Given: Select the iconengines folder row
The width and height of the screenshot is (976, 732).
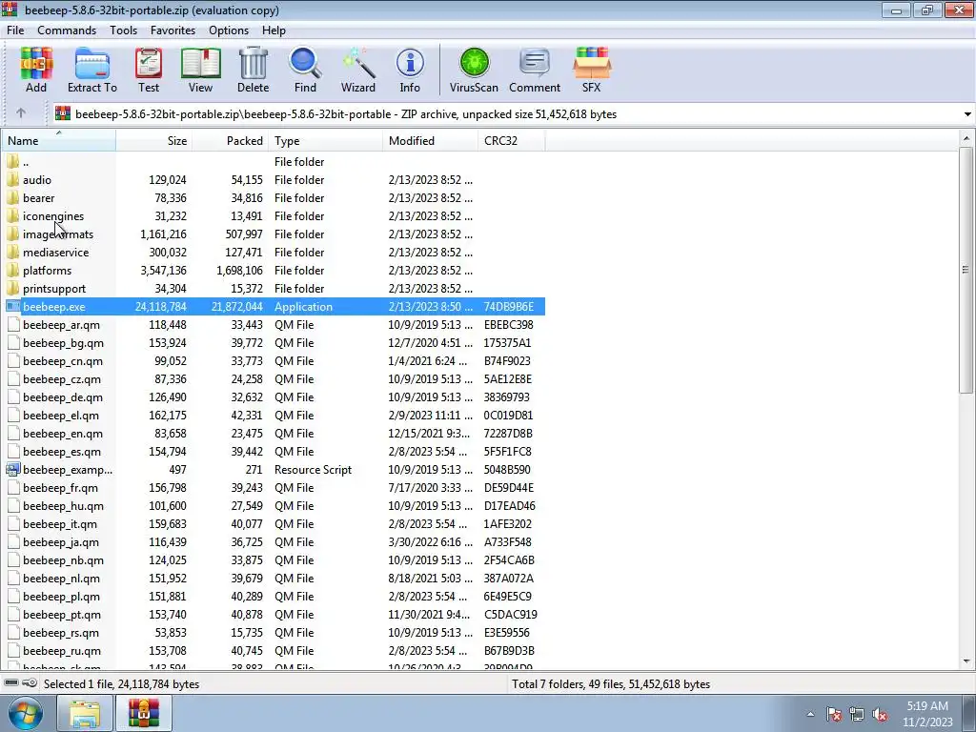Looking at the screenshot, I should 274,216.
